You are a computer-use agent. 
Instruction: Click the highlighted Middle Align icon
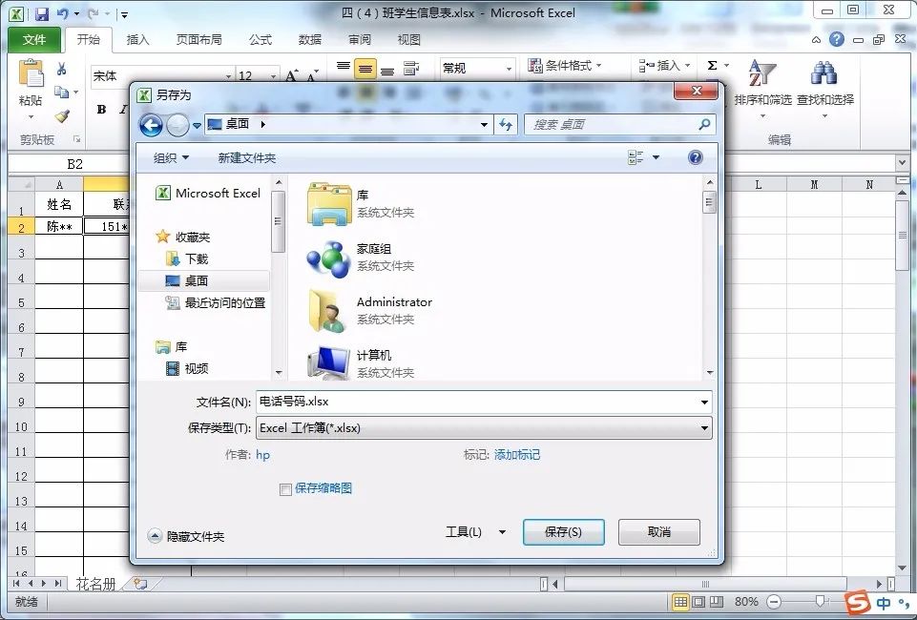(365, 70)
